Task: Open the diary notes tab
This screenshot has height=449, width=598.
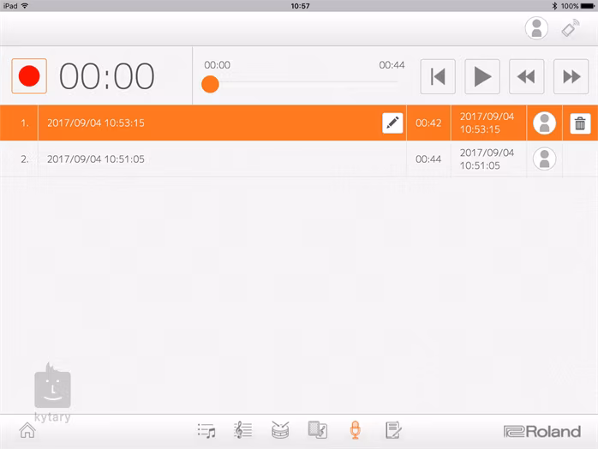Action: click(x=392, y=431)
